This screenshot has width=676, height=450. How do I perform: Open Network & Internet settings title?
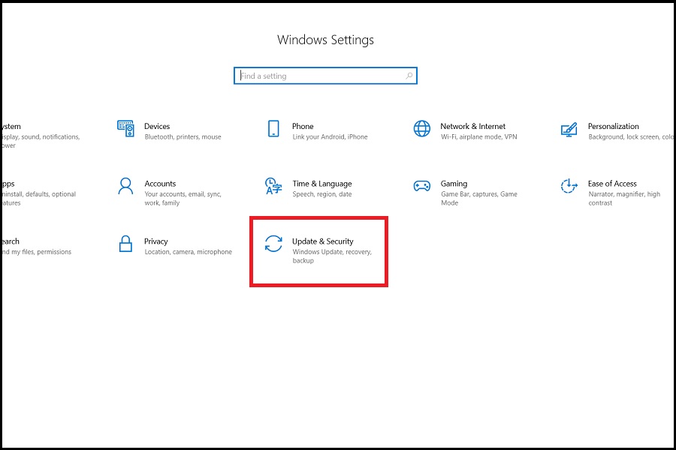point(472,126)
